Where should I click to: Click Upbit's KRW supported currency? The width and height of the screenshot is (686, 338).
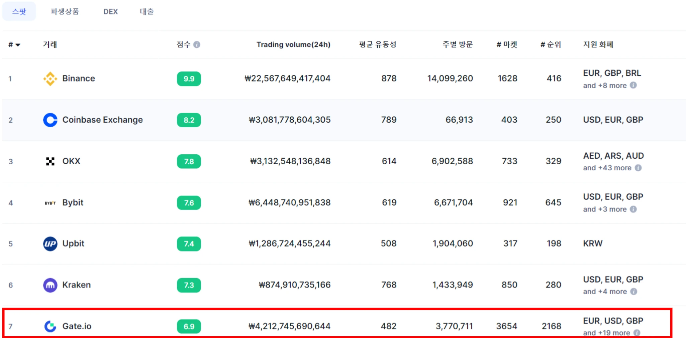(x=593, y=243)
